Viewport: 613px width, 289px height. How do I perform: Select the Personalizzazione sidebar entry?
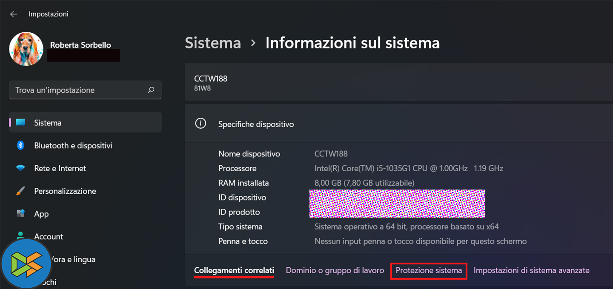65,191
